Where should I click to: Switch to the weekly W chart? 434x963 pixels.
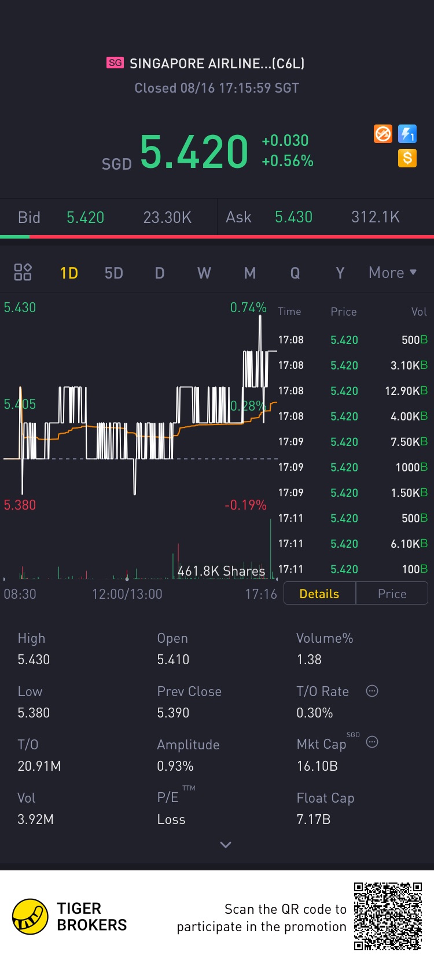point(204,273)
